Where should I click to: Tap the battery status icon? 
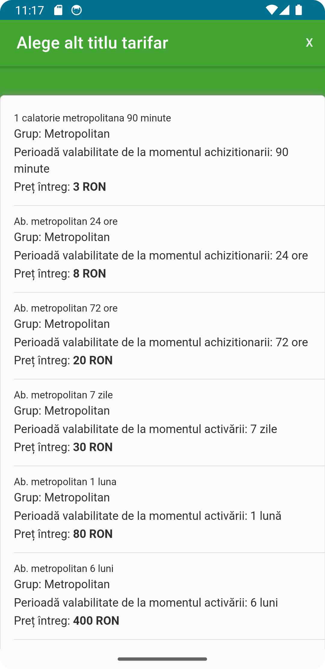click(x=299, y=10)
